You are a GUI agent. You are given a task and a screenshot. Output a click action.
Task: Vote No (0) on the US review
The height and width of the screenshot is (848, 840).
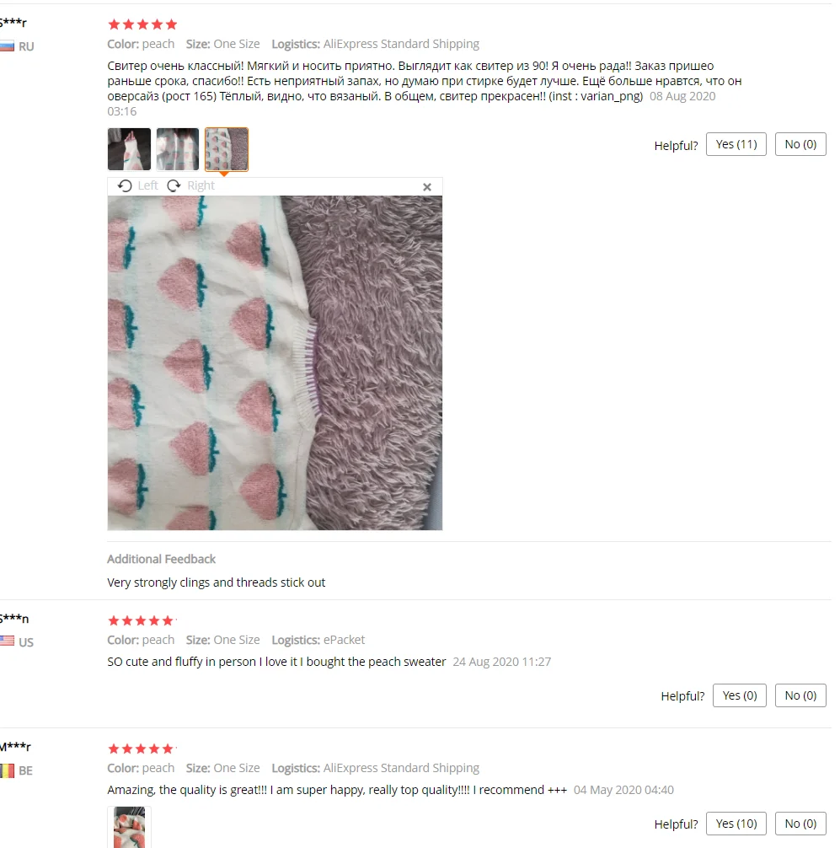tap(800, 695)
